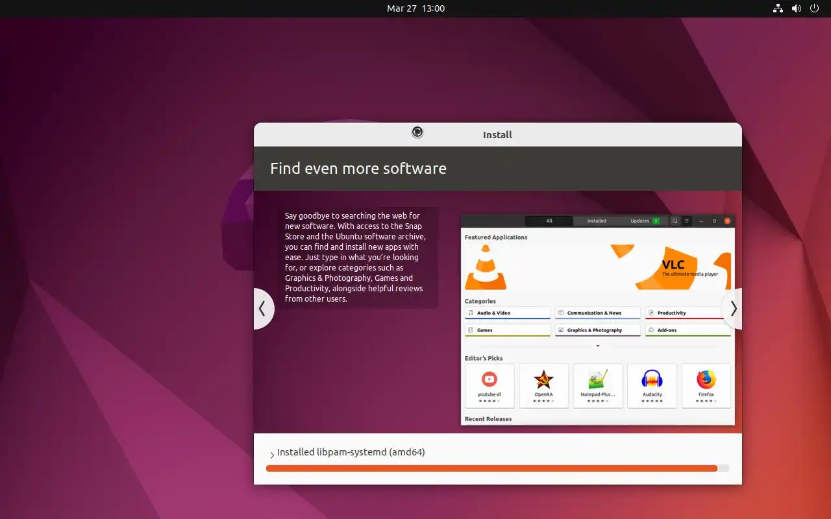Image resolution: width=831 pixels, height=519 pixels.
Task: Click the Find even more software heading
Action: tap(358, 169)
